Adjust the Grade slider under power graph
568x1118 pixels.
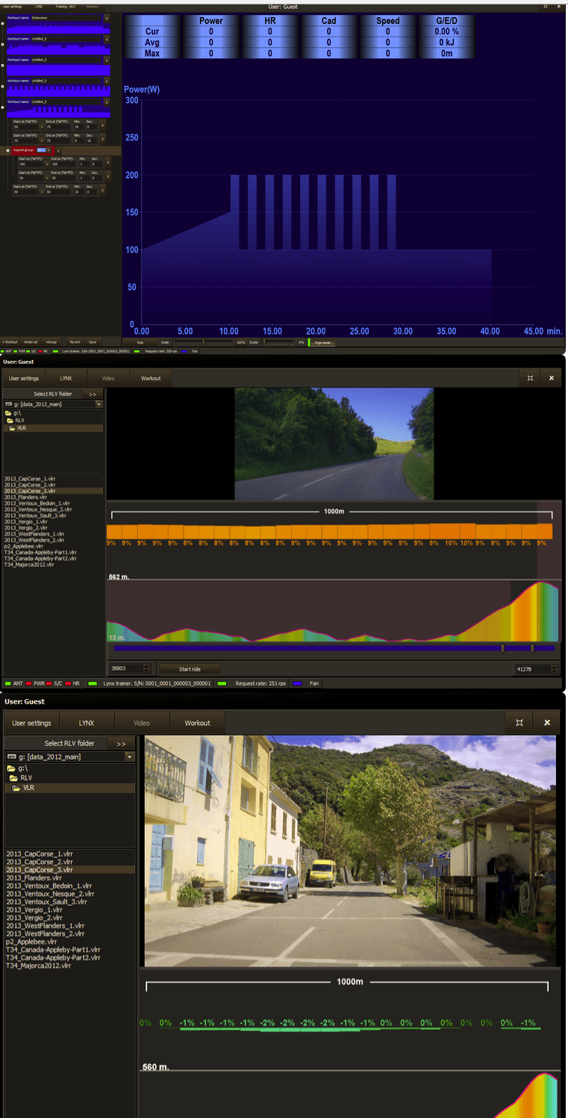coord(280,341)
